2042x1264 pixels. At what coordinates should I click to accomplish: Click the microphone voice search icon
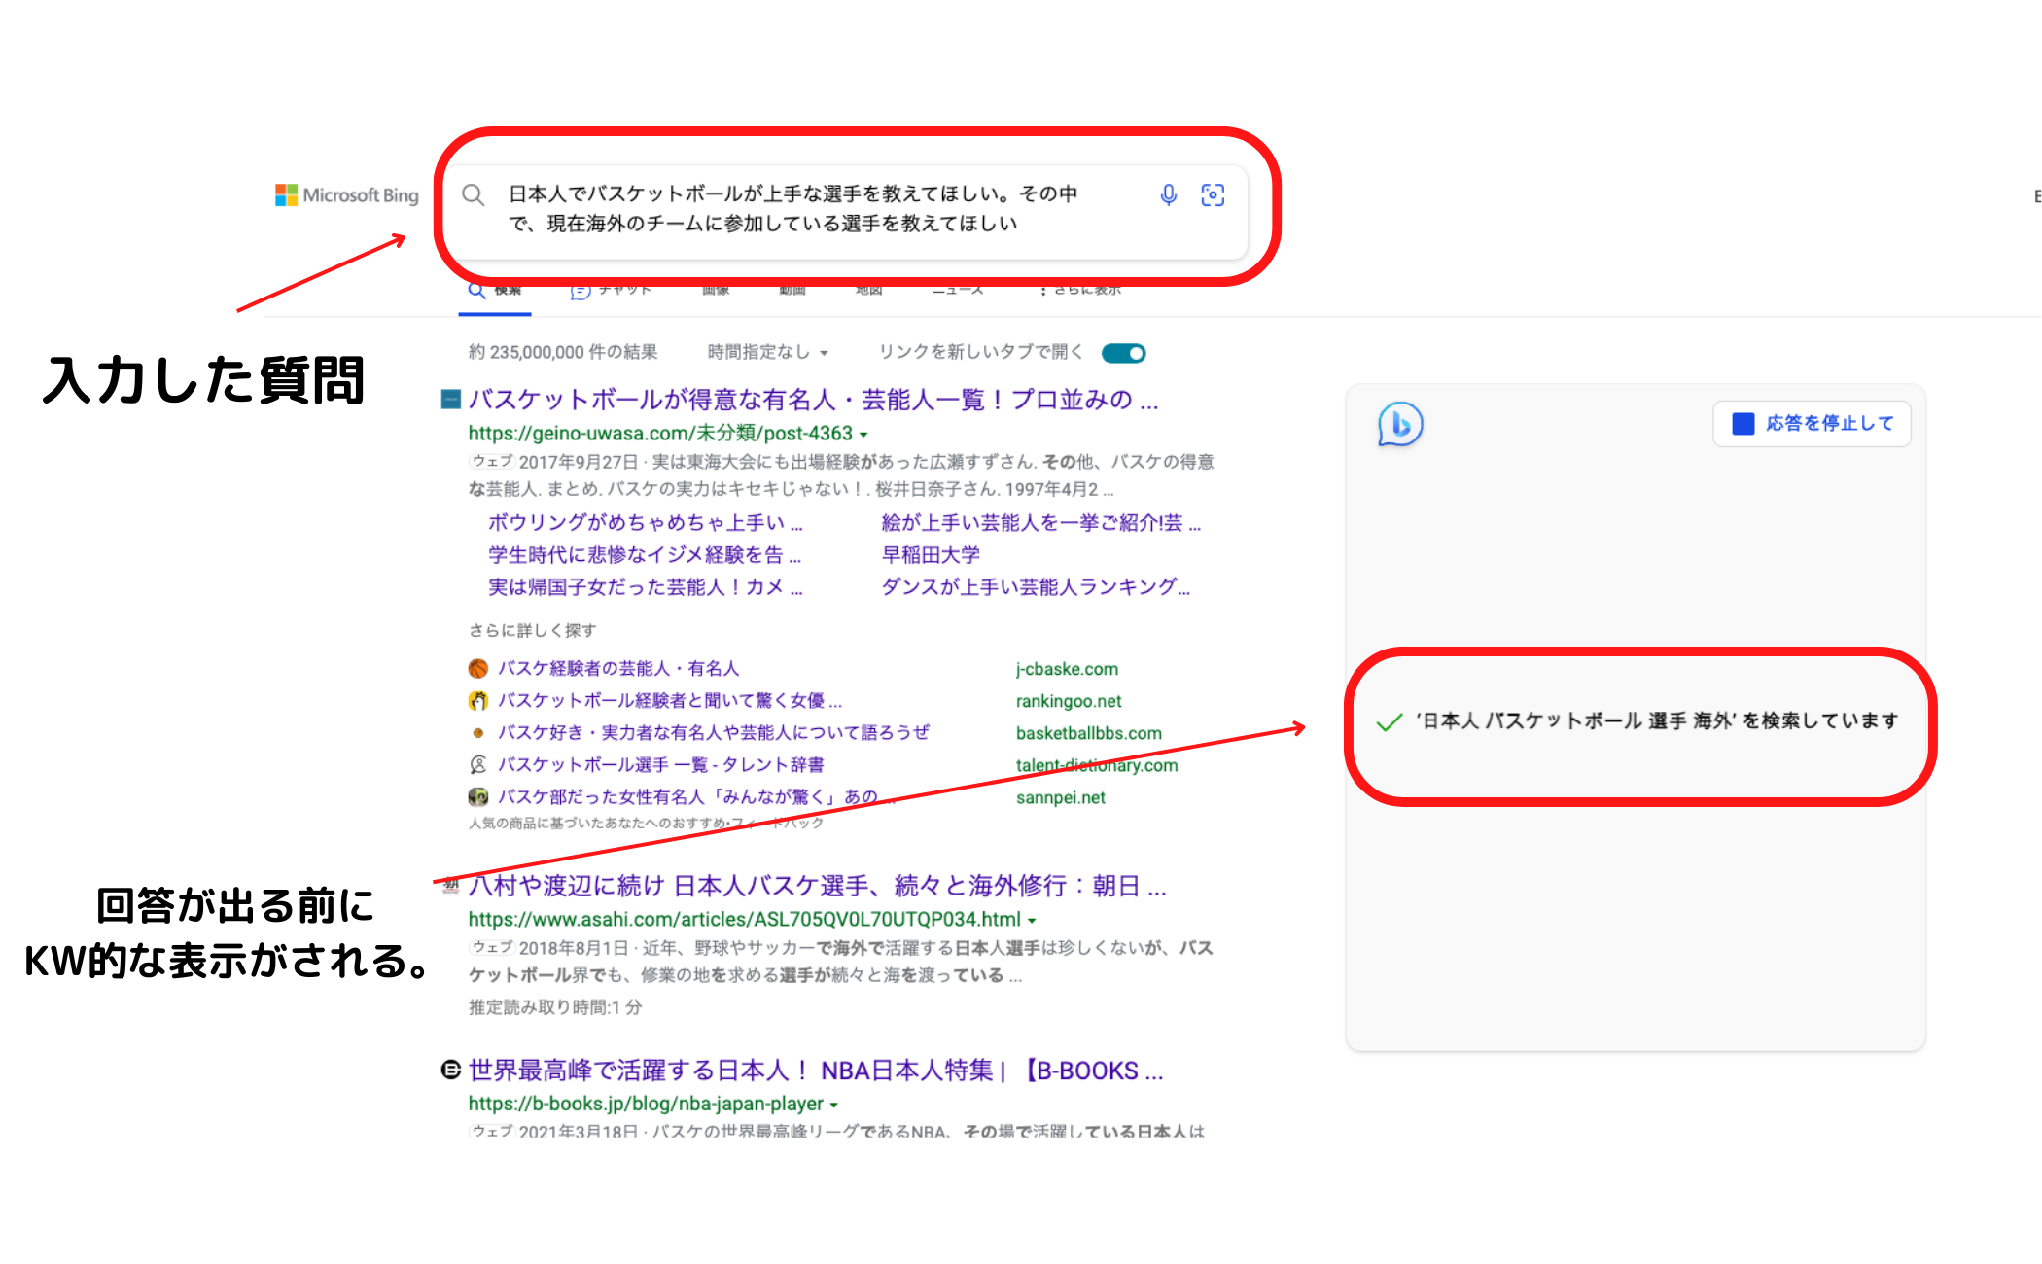click(1168, 195)
